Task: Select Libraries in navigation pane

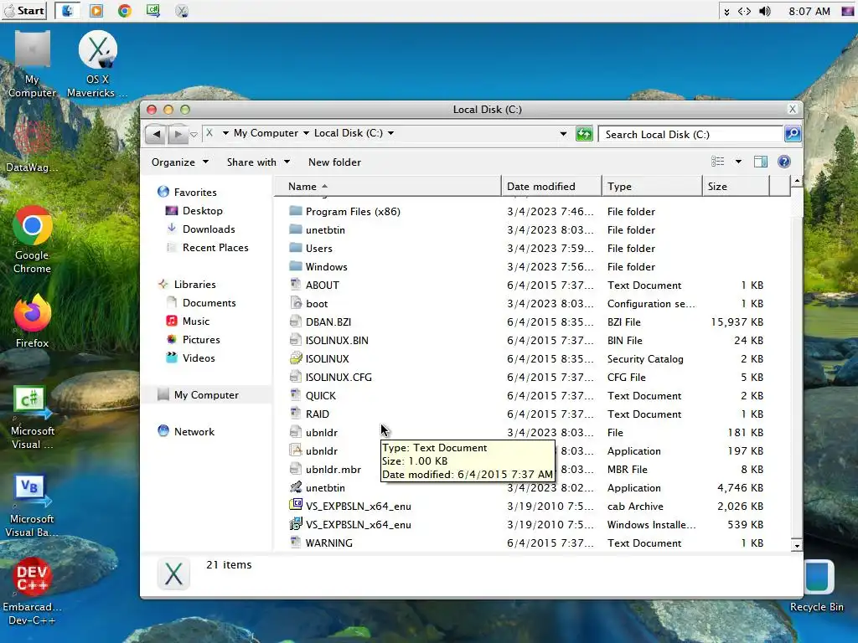Action: (x=194, y=285)
